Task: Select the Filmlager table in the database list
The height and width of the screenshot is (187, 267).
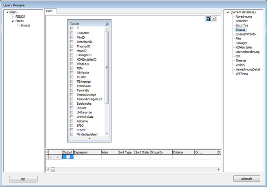Action: click(242, 43)
